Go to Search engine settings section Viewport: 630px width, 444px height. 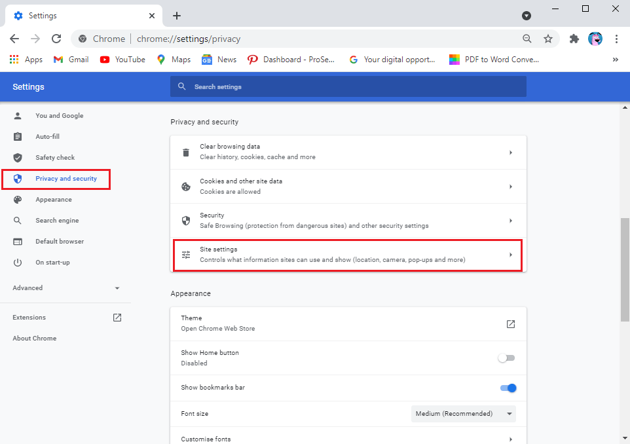[x=56, y=221]
